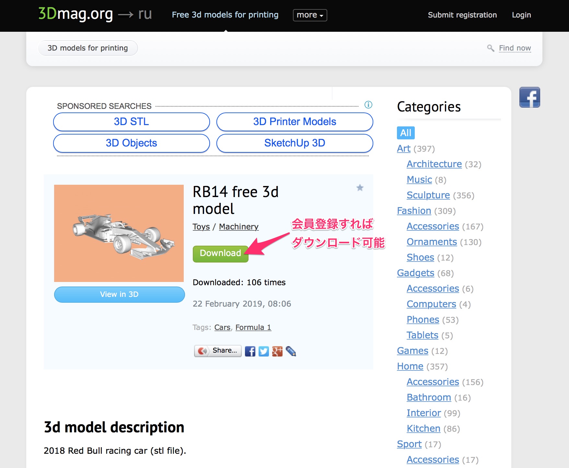Screen dimensions: 569x468
Task: Open the Machinery category link
Action: coord(239,227)
